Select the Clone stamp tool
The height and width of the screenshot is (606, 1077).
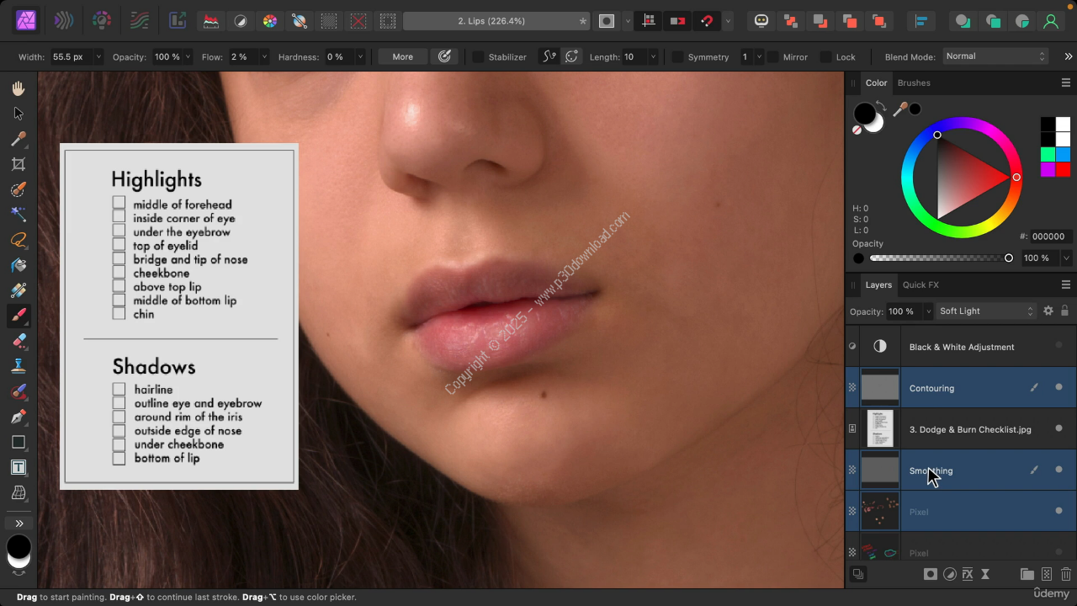19,366
